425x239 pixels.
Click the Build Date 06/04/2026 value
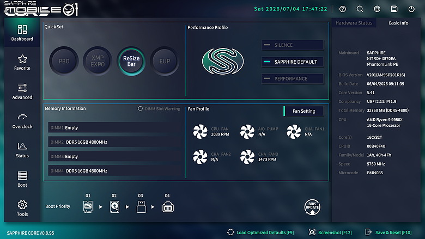tap(385, 84)
